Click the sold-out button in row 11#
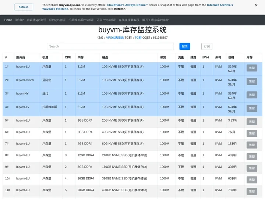Image resolution: width=265 pixels, height=199 pixels. tap(252, 191)
